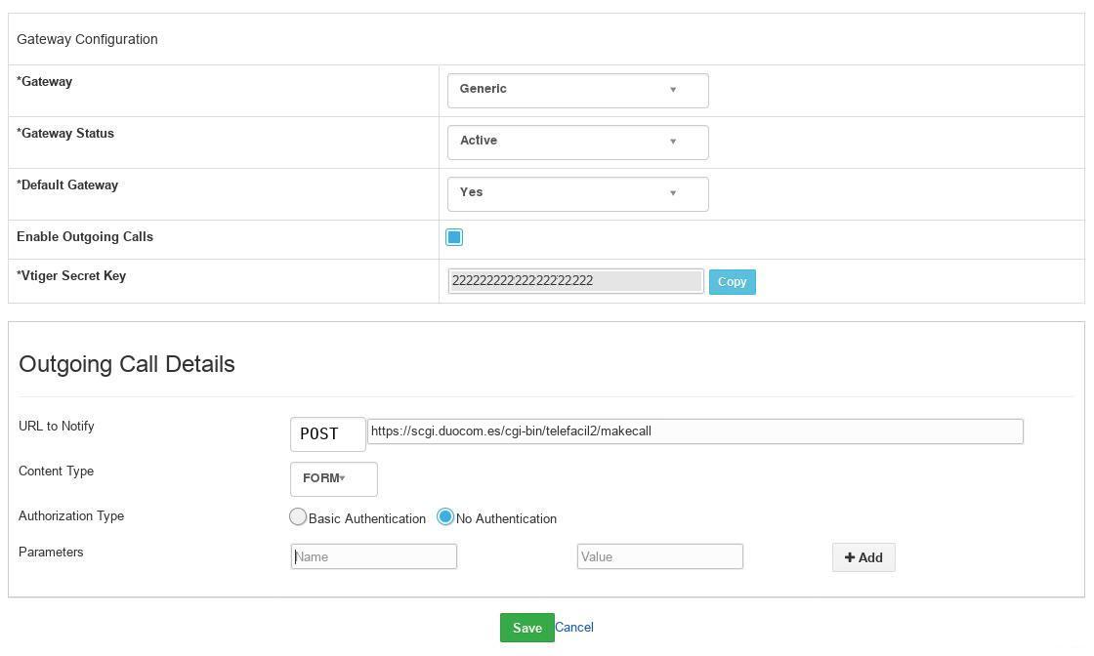Focus the URL to Notify text field
This screenshot has width=1094, height=656.
point(694,431)
